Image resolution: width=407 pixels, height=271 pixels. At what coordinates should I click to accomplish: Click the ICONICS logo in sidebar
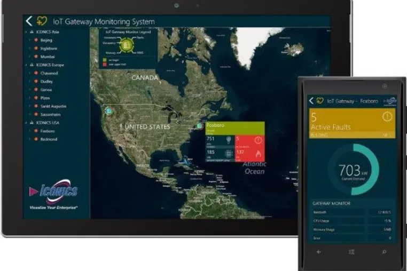tap(54, 194)
